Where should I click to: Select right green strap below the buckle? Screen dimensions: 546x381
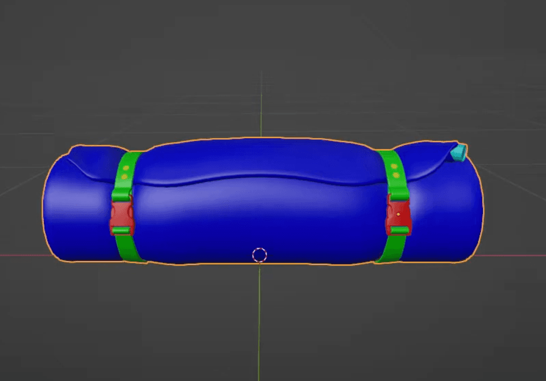pos(392,249)
